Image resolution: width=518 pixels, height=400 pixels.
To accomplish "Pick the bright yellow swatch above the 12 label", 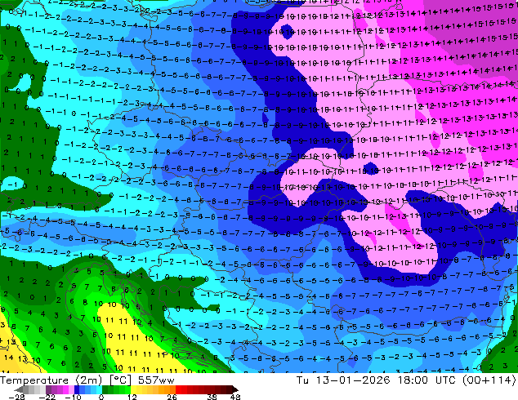I will (133, 389).
